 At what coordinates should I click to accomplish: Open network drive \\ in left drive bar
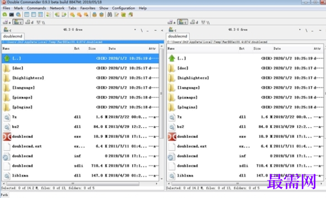tap(41, 22)
